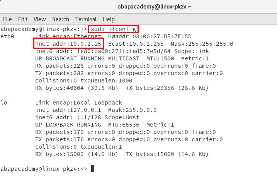Click the inet6 fe80 address line
The height and width of the screenshot is (180, 277).
(x=122, y=51)
